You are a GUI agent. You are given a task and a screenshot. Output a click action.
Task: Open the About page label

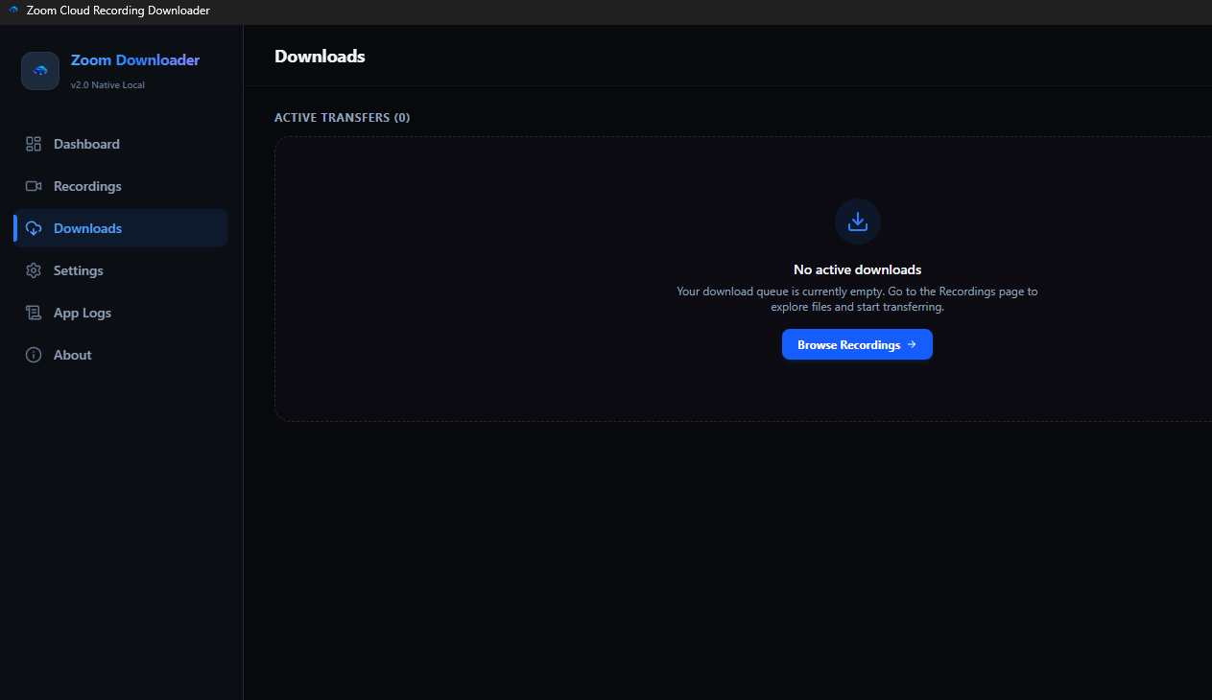coord(72,355)
